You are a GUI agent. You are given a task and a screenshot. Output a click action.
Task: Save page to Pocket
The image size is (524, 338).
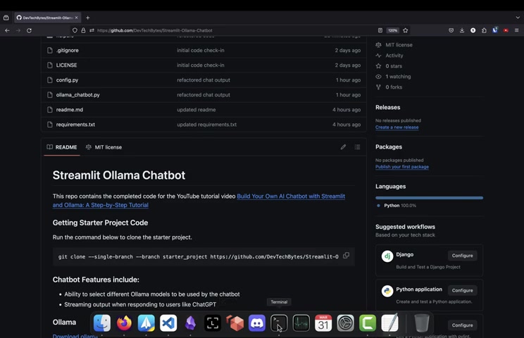451,30
